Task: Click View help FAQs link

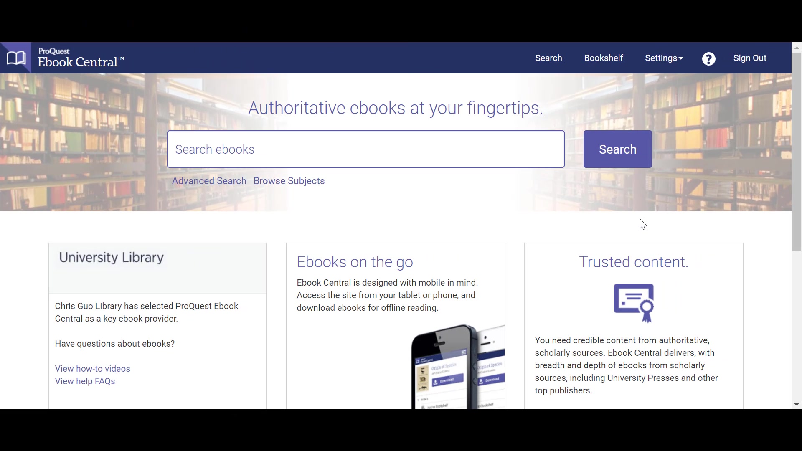Action: pyautogui.click(x=85, y=381)
